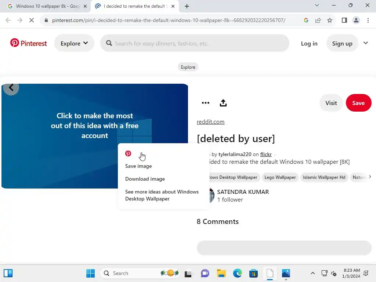Open the reddit.com source link

point(210,122)
